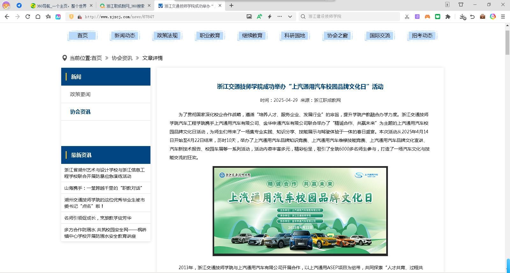Open news about 湖州艺术与设计学校 防暴应急演练
Screen dimensions: 510x273
point(105,173)
